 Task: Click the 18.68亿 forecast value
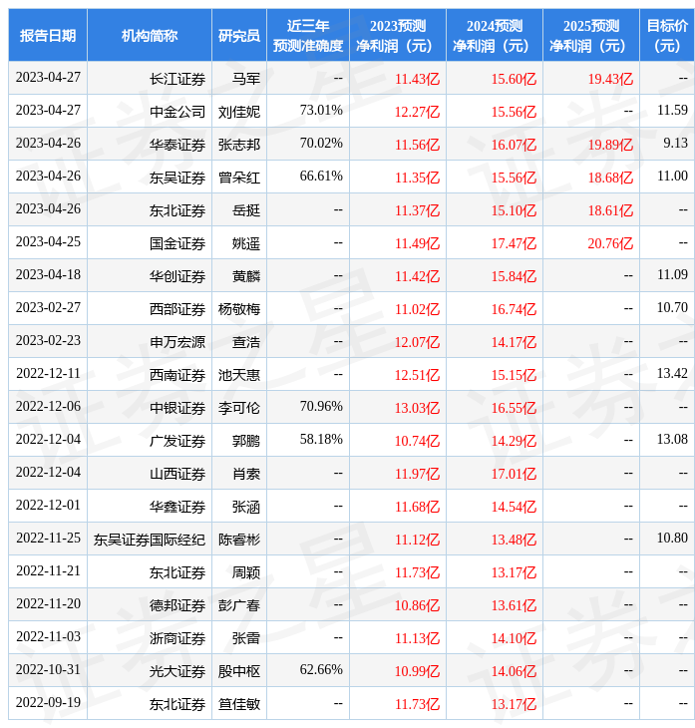[610, 178]
